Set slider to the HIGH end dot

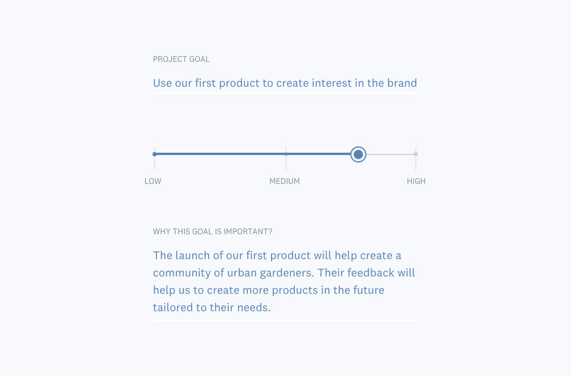[416, 154]
